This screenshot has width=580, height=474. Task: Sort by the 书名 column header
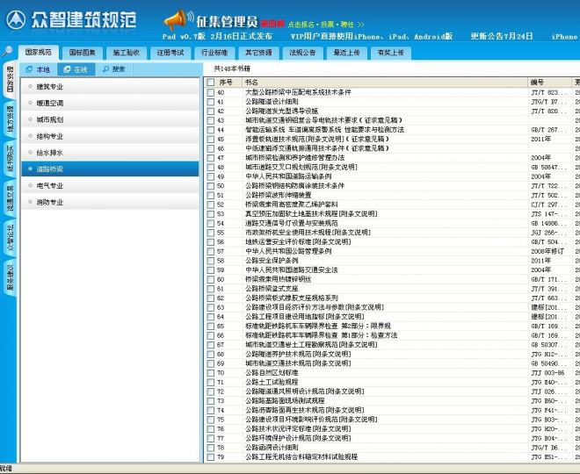coord(385,82)
